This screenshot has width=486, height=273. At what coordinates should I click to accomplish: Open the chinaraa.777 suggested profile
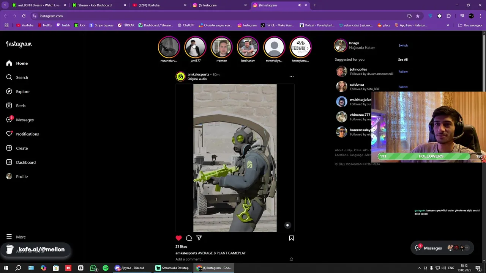pos(360,115)
